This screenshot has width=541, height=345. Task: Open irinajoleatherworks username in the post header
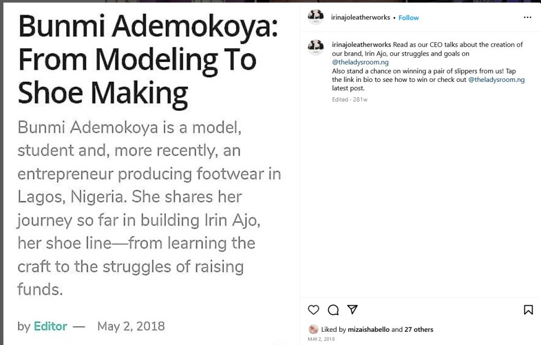(361, 17)
